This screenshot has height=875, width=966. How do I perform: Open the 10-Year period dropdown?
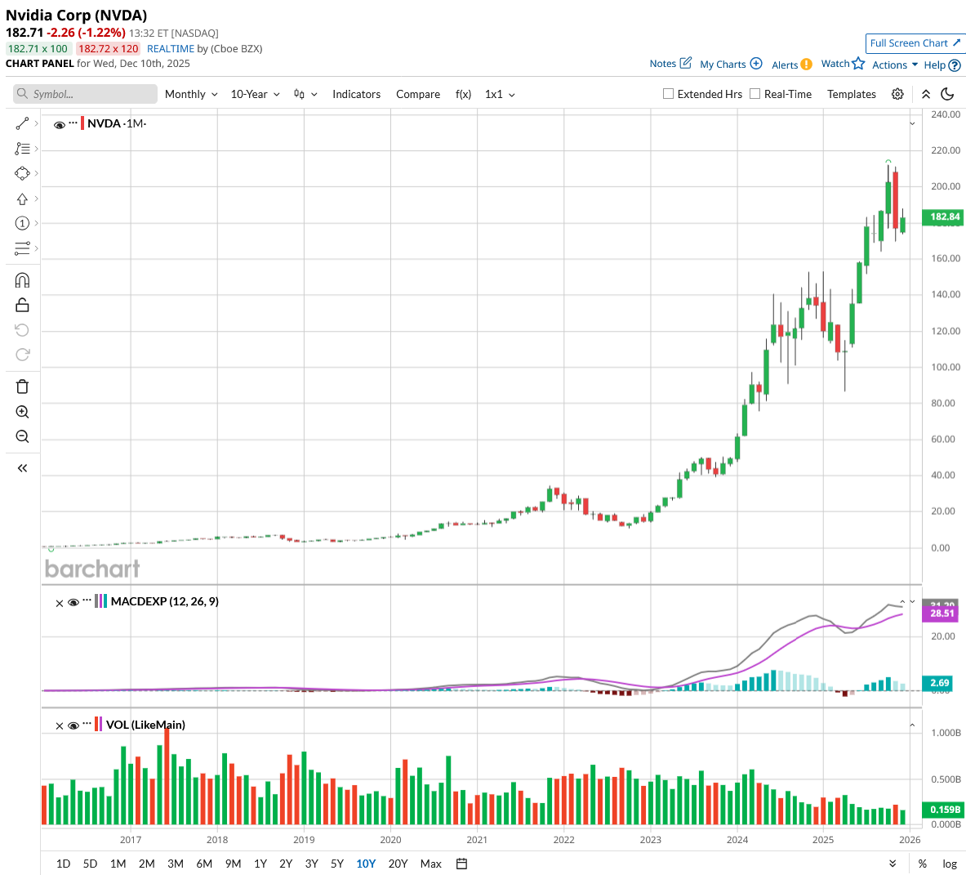tap(255, 94)
